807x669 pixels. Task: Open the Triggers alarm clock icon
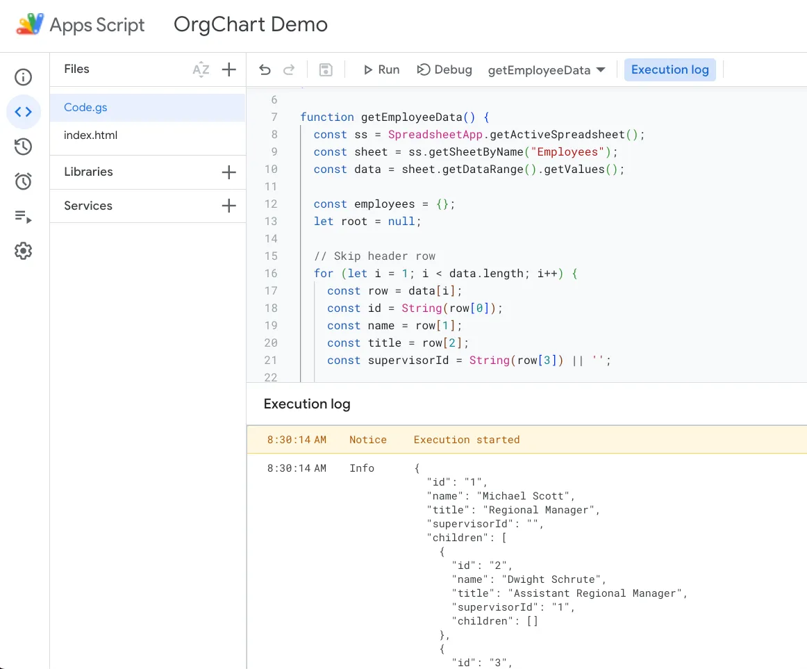(x=24, y=181)
